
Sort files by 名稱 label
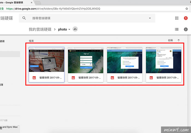pyautogui.click(x=170, y=40)
